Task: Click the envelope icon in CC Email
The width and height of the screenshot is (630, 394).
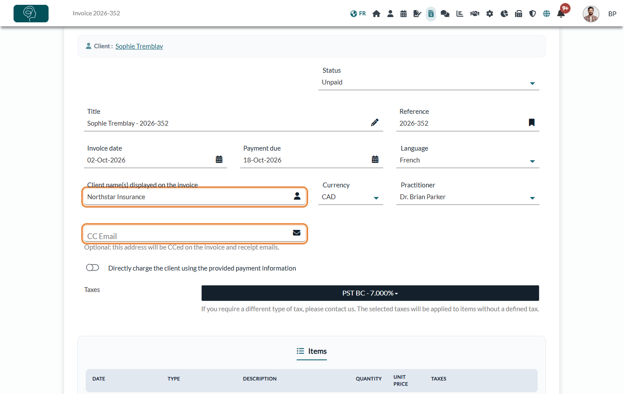Action: coord(297,233)
